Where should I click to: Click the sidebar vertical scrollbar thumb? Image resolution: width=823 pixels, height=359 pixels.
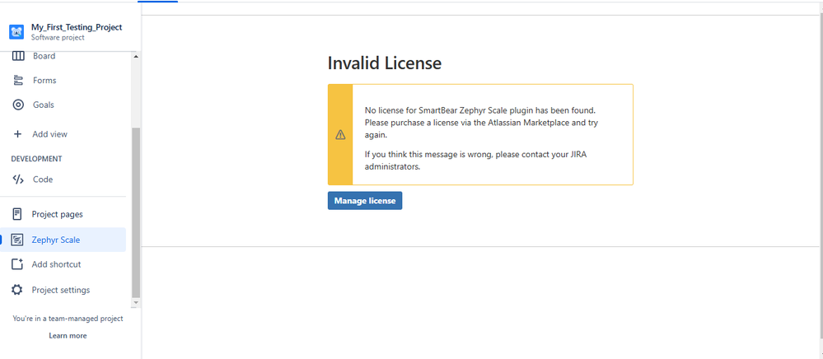tap(136, 212)
